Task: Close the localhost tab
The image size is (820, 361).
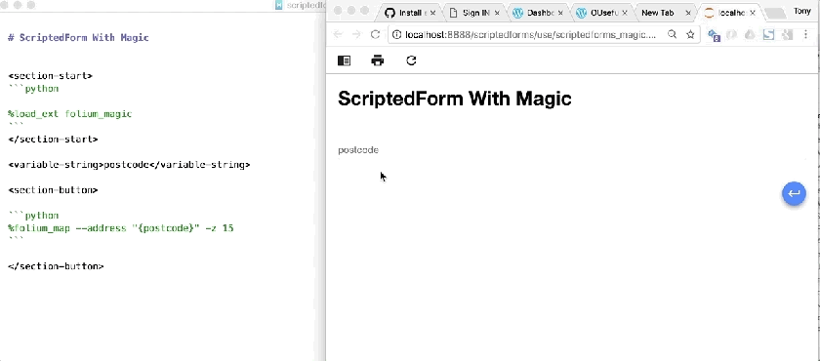Action: click(x=753, y=13)
